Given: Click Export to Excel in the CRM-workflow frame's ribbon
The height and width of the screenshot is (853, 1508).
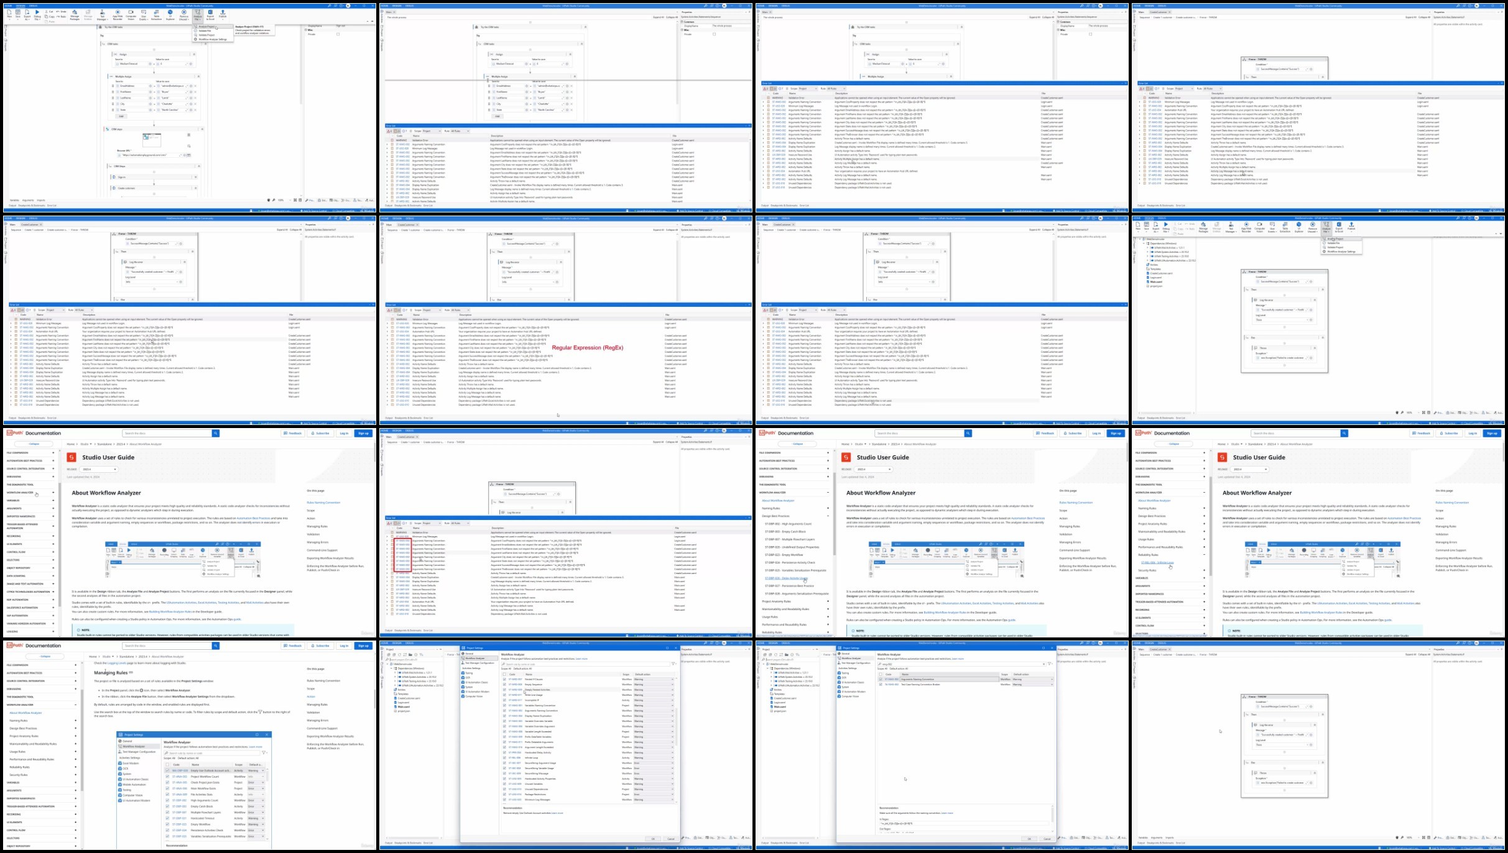Looking at the screenshot, I should pyautogui.click(x=210, y=15).
